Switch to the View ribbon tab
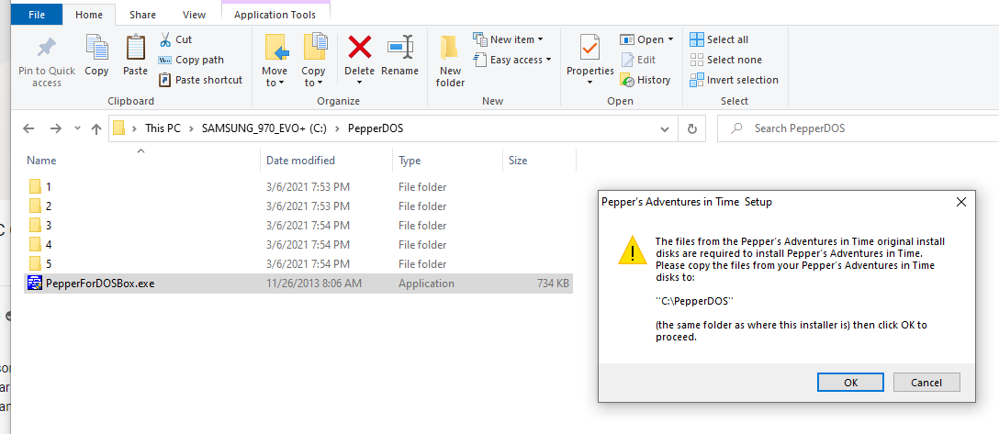The image size is (999, 434). pyautogui.click(x=194, y=15)
